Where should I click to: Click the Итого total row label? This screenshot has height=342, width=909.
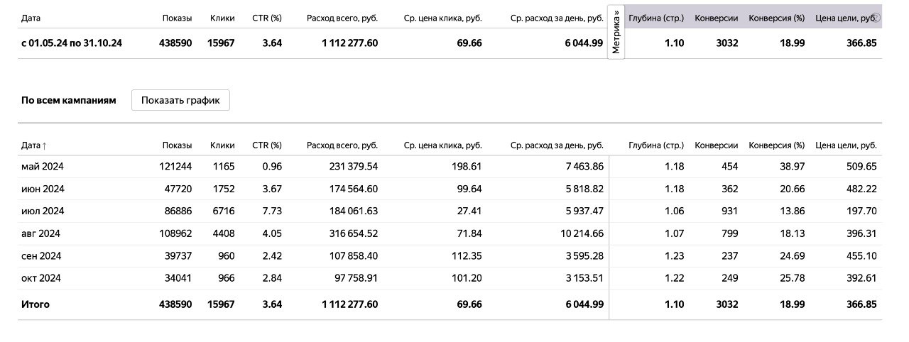pyautogui.click(x=36, y=304)
